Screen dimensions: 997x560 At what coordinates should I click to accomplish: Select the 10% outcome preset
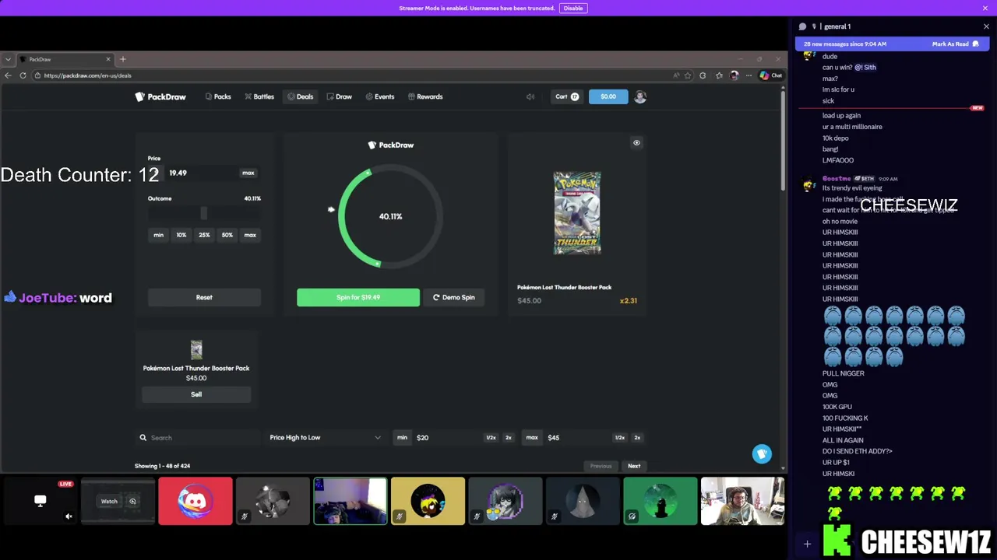tap(181, 235)
